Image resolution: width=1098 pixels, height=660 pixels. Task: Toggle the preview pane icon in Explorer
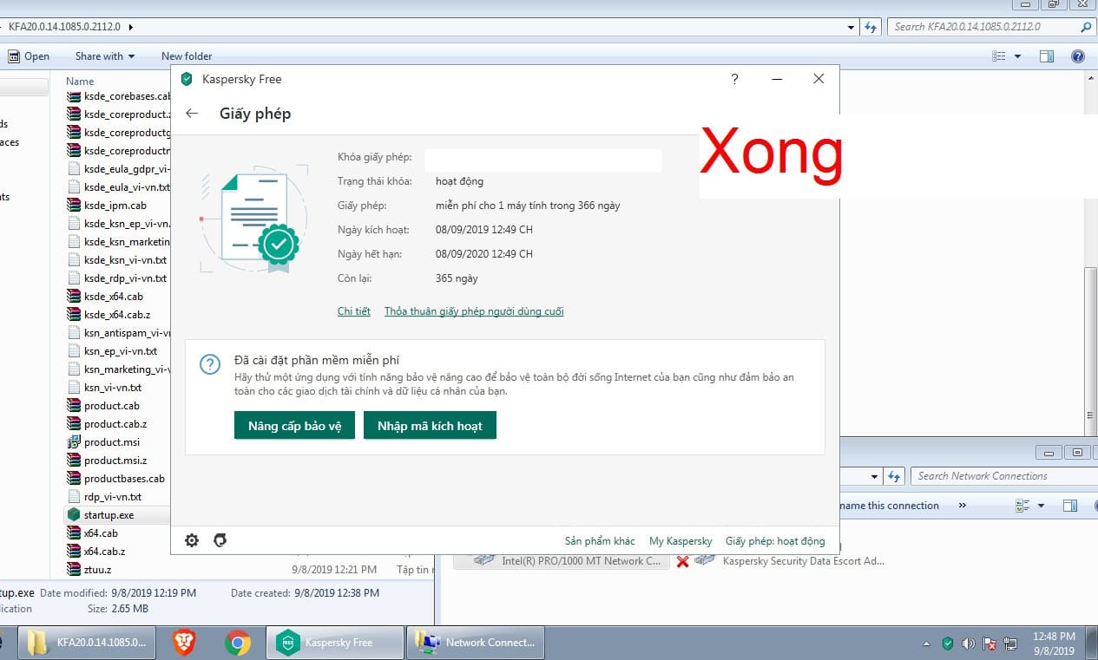(1047, 56)
